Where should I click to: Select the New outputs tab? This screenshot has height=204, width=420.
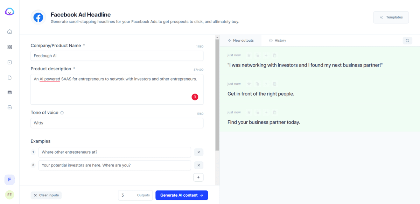pyautogui.click(x=240, y=41)
